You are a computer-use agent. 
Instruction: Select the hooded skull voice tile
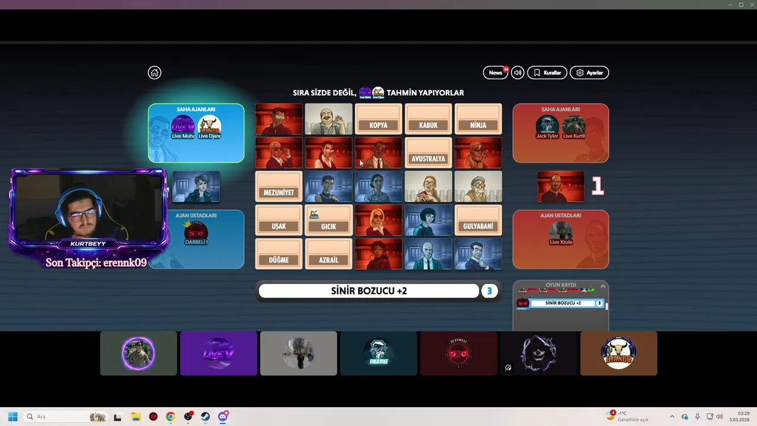(x=539, y=353)
